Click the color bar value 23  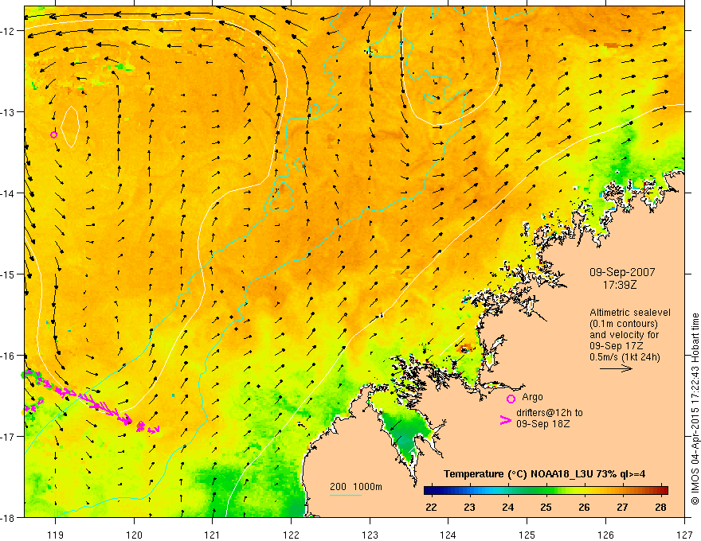(469, 507)
